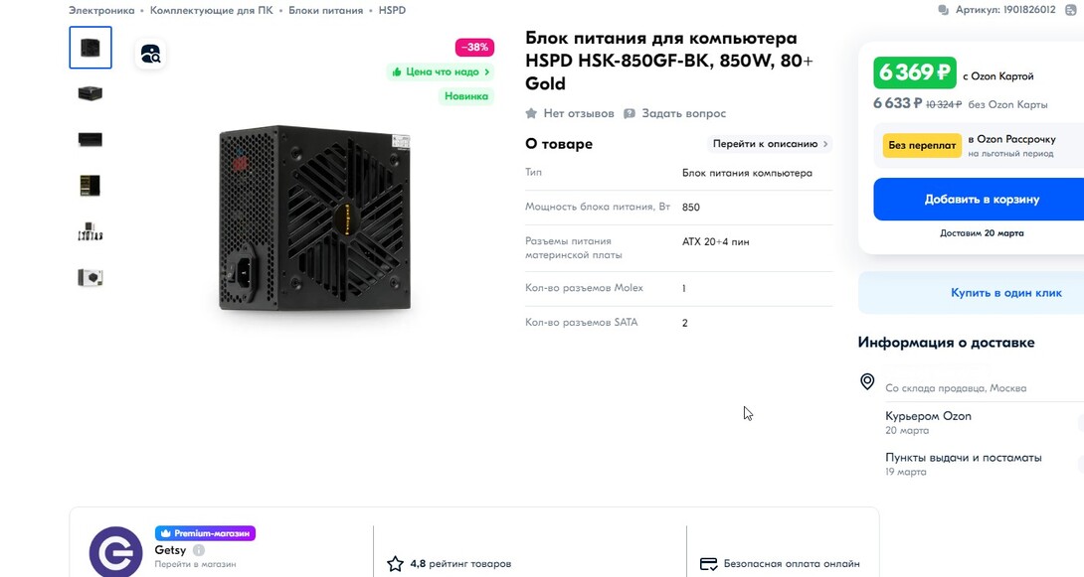The width and height of the screenshot is (1084, 577).
Task: Click the location pin icon under delivery info
Action: point(867,381)
